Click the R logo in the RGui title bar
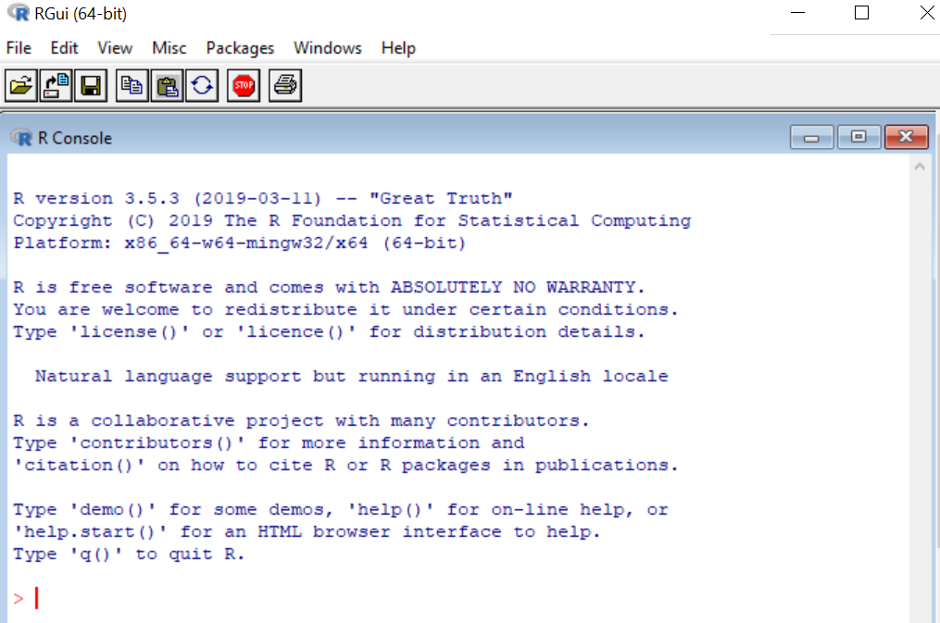 coord(19,13)
